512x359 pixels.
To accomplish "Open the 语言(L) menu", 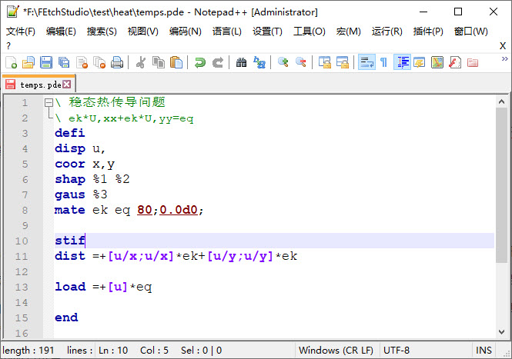I will tap(227, 32).
